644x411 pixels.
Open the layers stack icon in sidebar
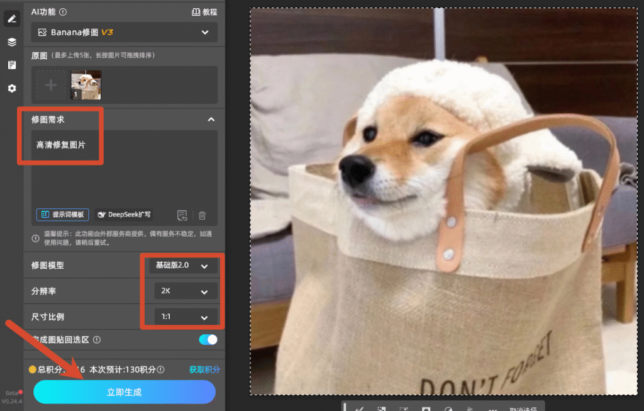(12, 42)
